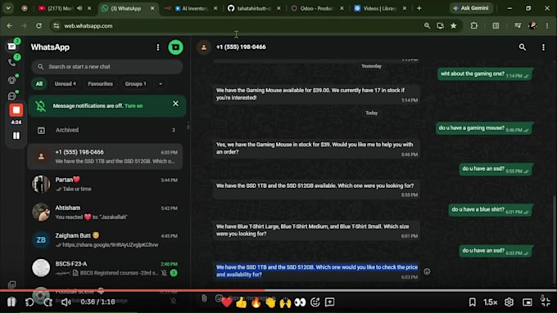The width and height of the screenshot is (557, 313).
Task: Open the BSCS-F23-A group chat
Action: [106, 268]
